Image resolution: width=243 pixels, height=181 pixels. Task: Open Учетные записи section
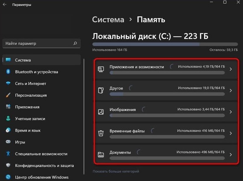(42, 119)
